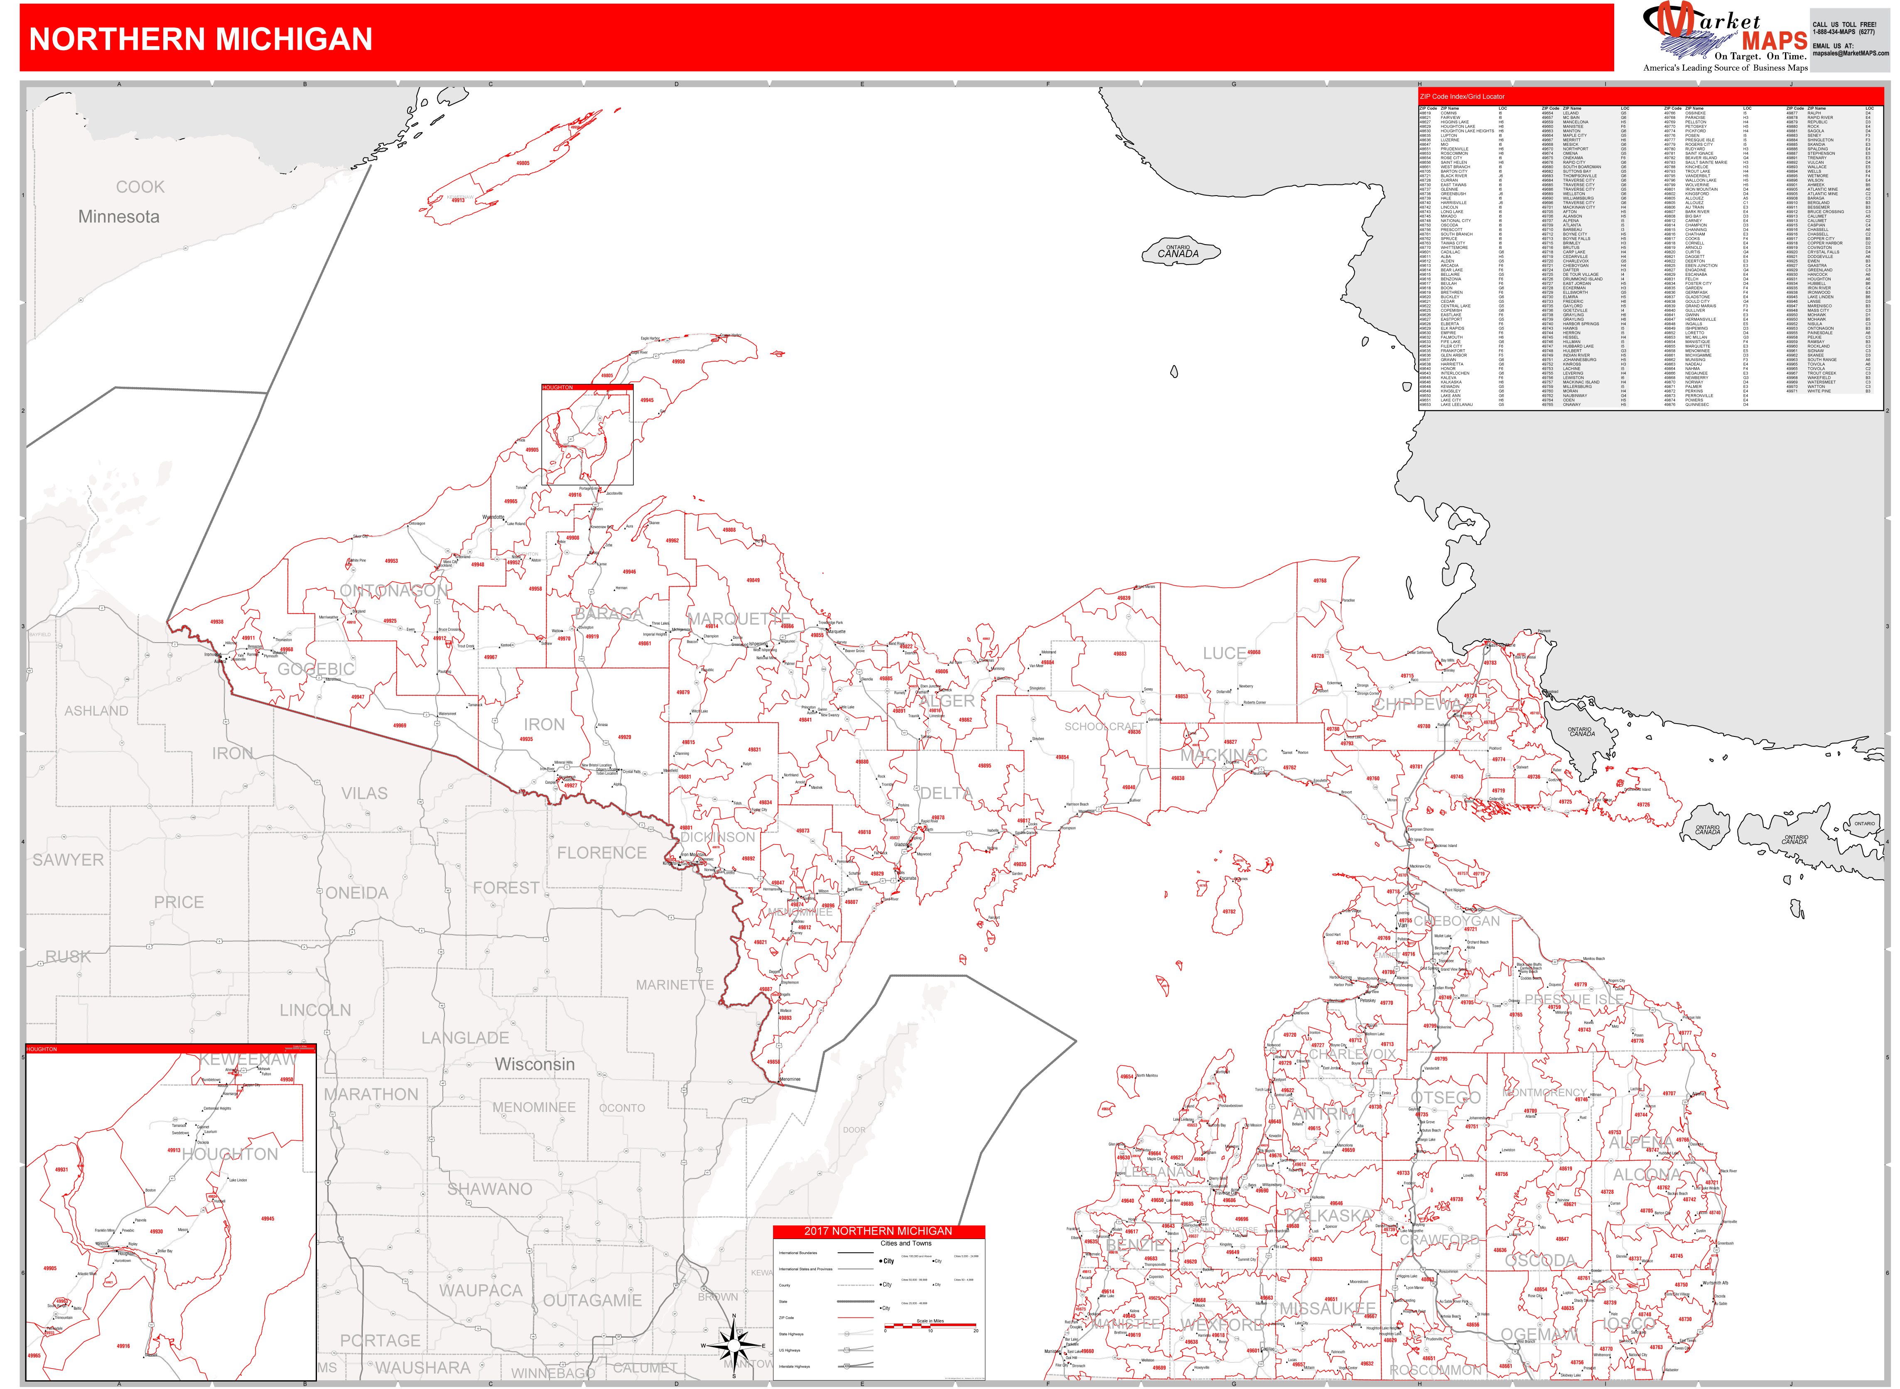This screenshot has height=1389, width=1900.
Task: Click the MARATHON county label
Action: click(x=371, y=1095)
